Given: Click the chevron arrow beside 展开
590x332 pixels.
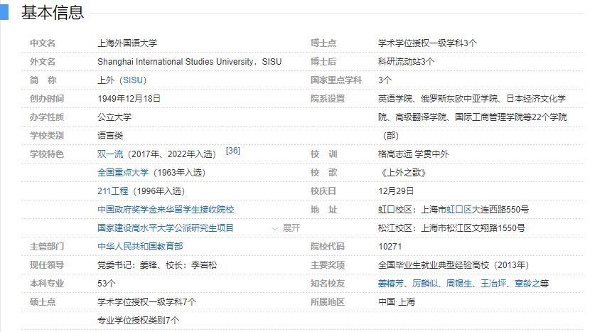Looking at the screenshot, I should [276, 228].
